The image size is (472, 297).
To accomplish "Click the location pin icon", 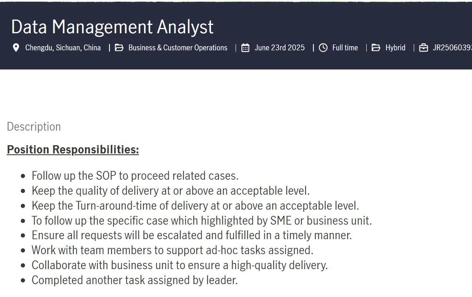I will click(16, 47).
